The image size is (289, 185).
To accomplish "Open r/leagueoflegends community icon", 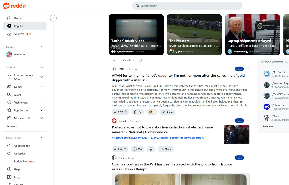I will [x=267, y=85].
